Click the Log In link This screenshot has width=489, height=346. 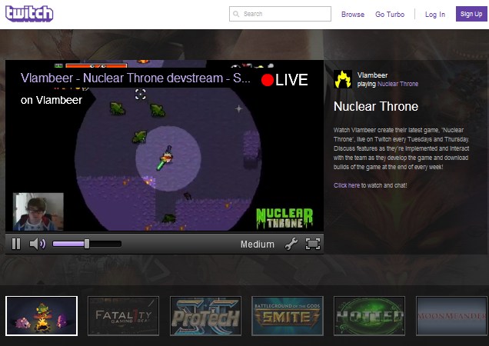click(x=435, y=15)
